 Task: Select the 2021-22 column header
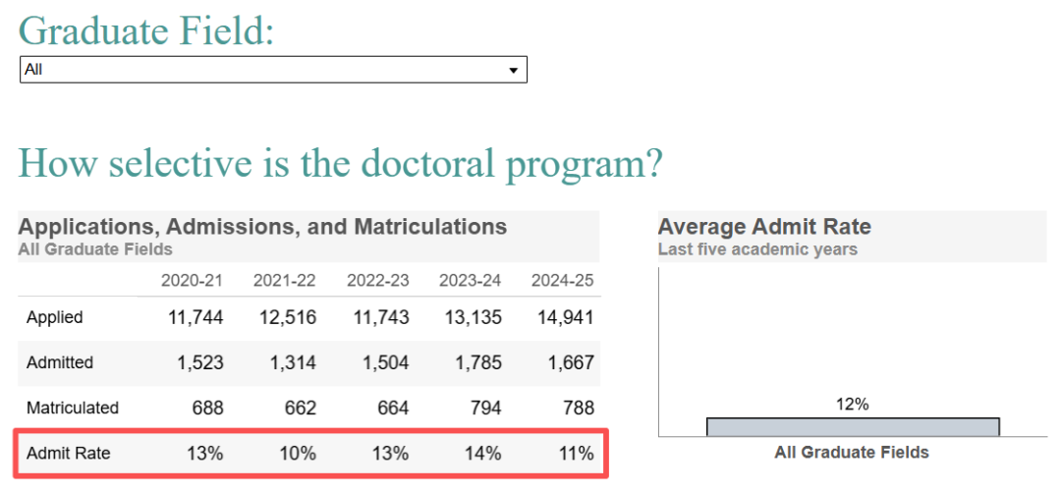(x=284, y=281)
